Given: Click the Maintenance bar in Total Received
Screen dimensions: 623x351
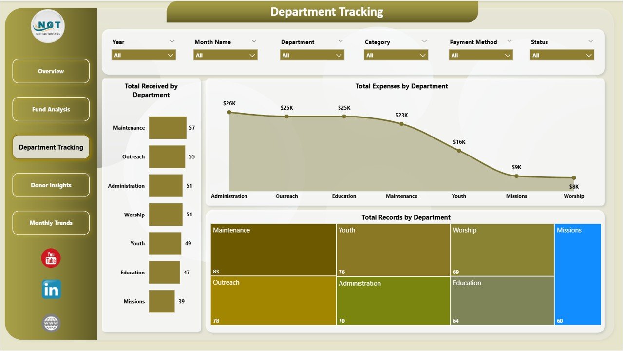Looking at the screenshot, I should click(168, 128).
